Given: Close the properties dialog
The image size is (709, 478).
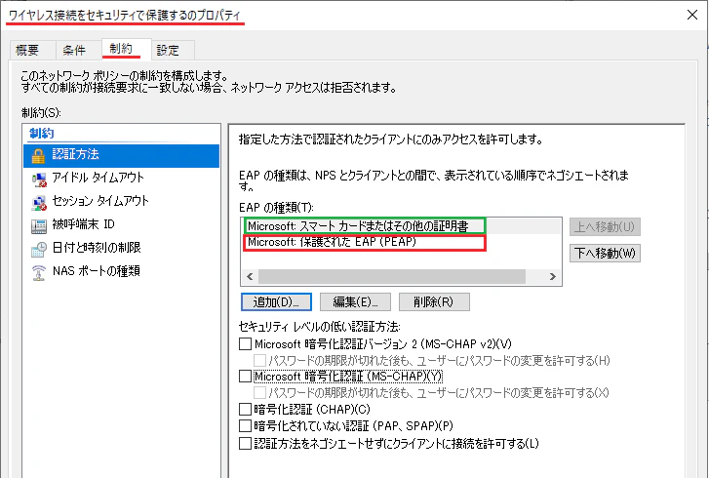Looking at the screenshot, I should point(691,15).
